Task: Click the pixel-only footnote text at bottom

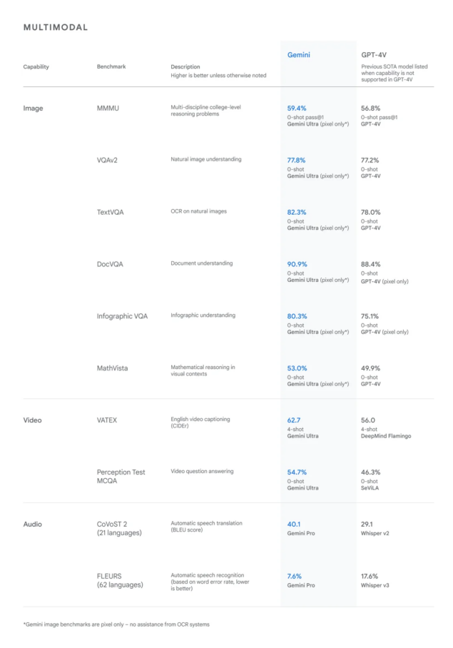Action: tap(116, 624)
